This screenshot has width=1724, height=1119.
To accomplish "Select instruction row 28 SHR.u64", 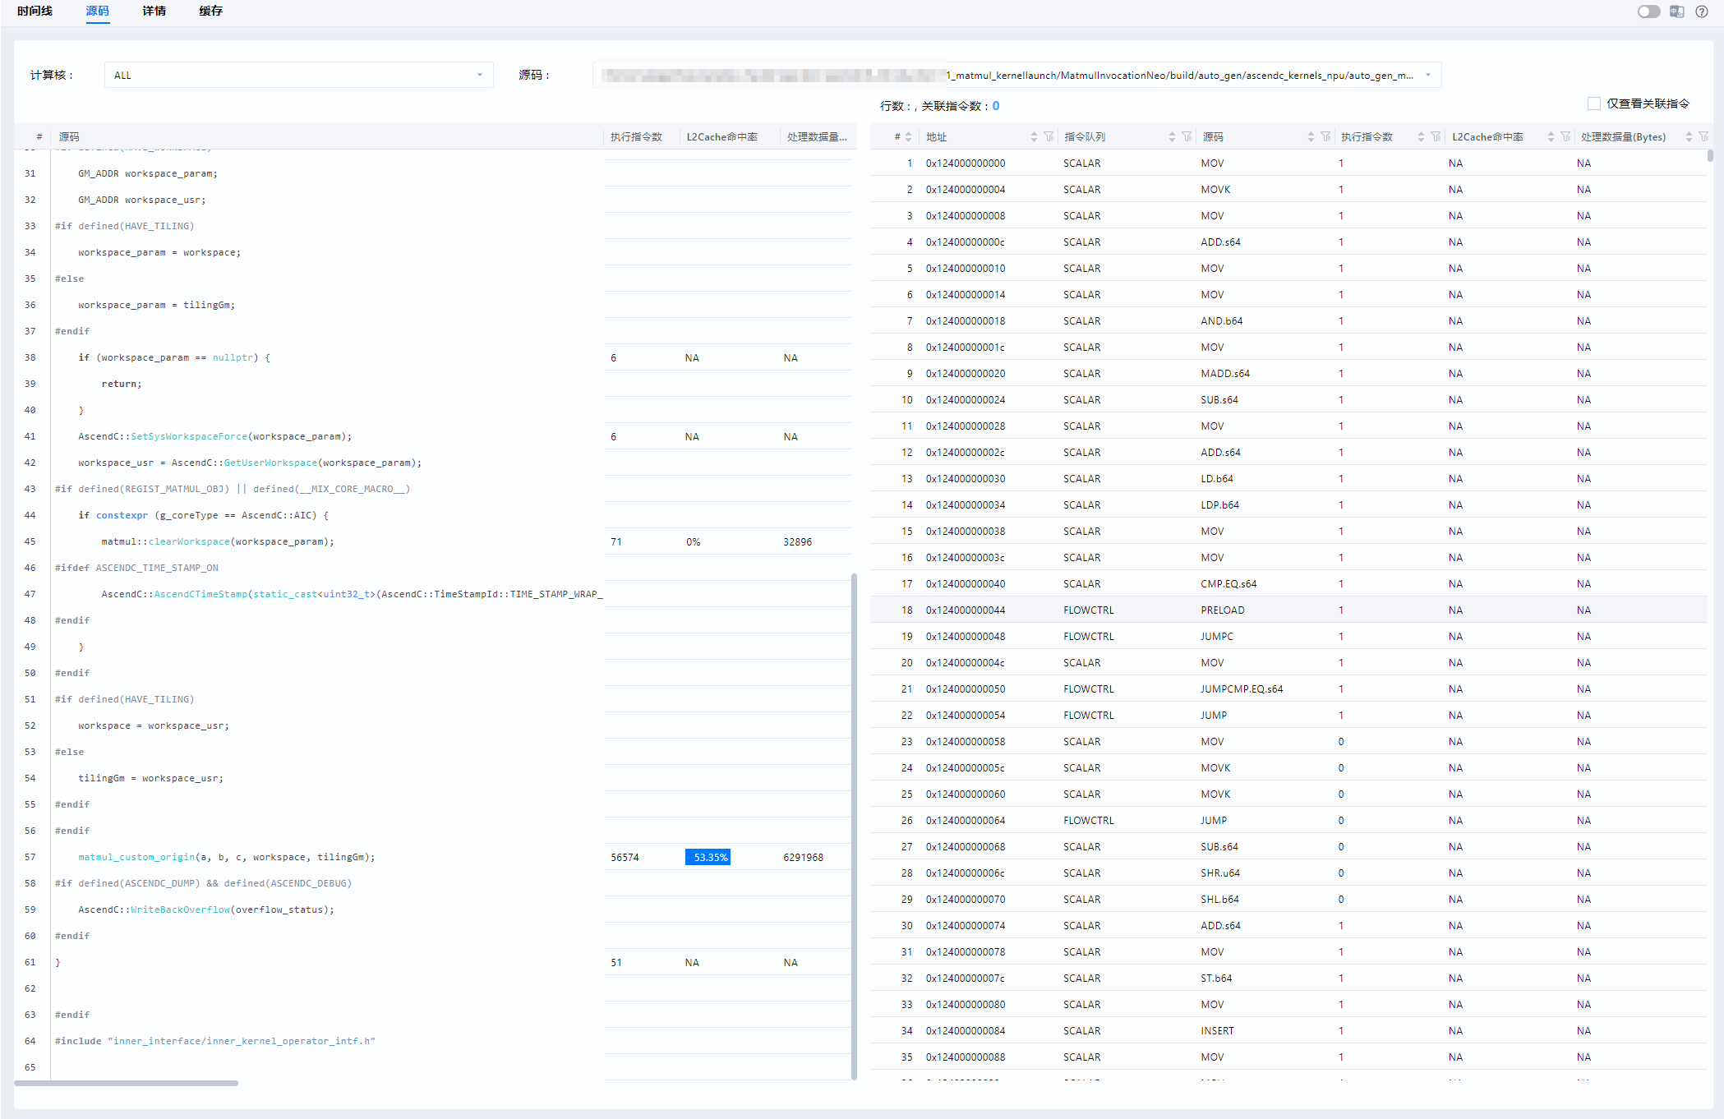I will click(1288, 873).
